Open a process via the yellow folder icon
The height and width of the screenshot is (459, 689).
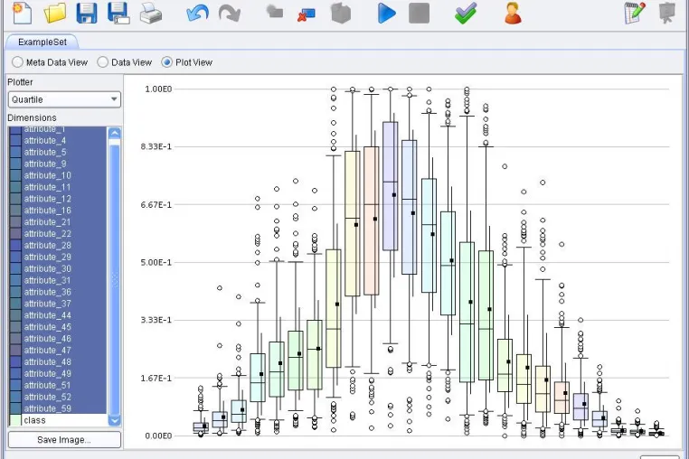55,13
